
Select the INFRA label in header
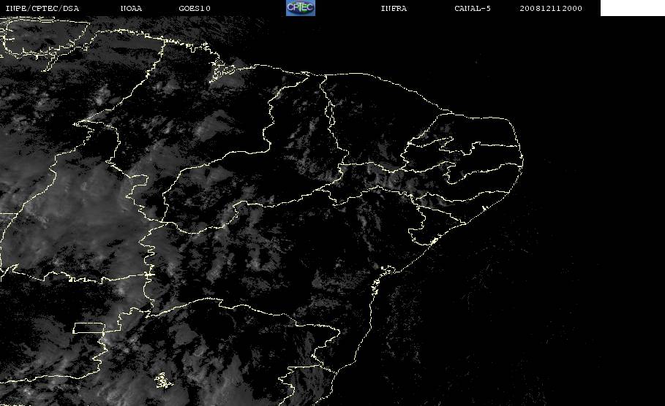click(x=394, y=9)
